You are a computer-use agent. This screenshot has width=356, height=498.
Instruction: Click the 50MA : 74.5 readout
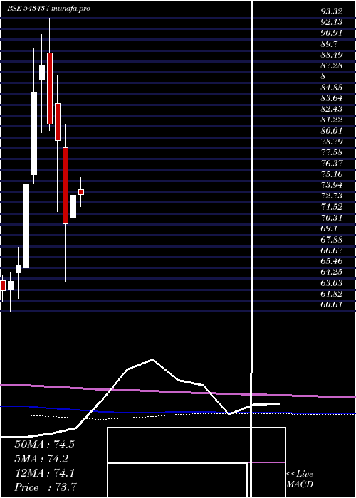44,444
